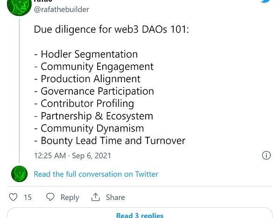This screenshot has height=218, width=280.
Task: Open the author's green profile avatar at top
Action: click(19, 6)
